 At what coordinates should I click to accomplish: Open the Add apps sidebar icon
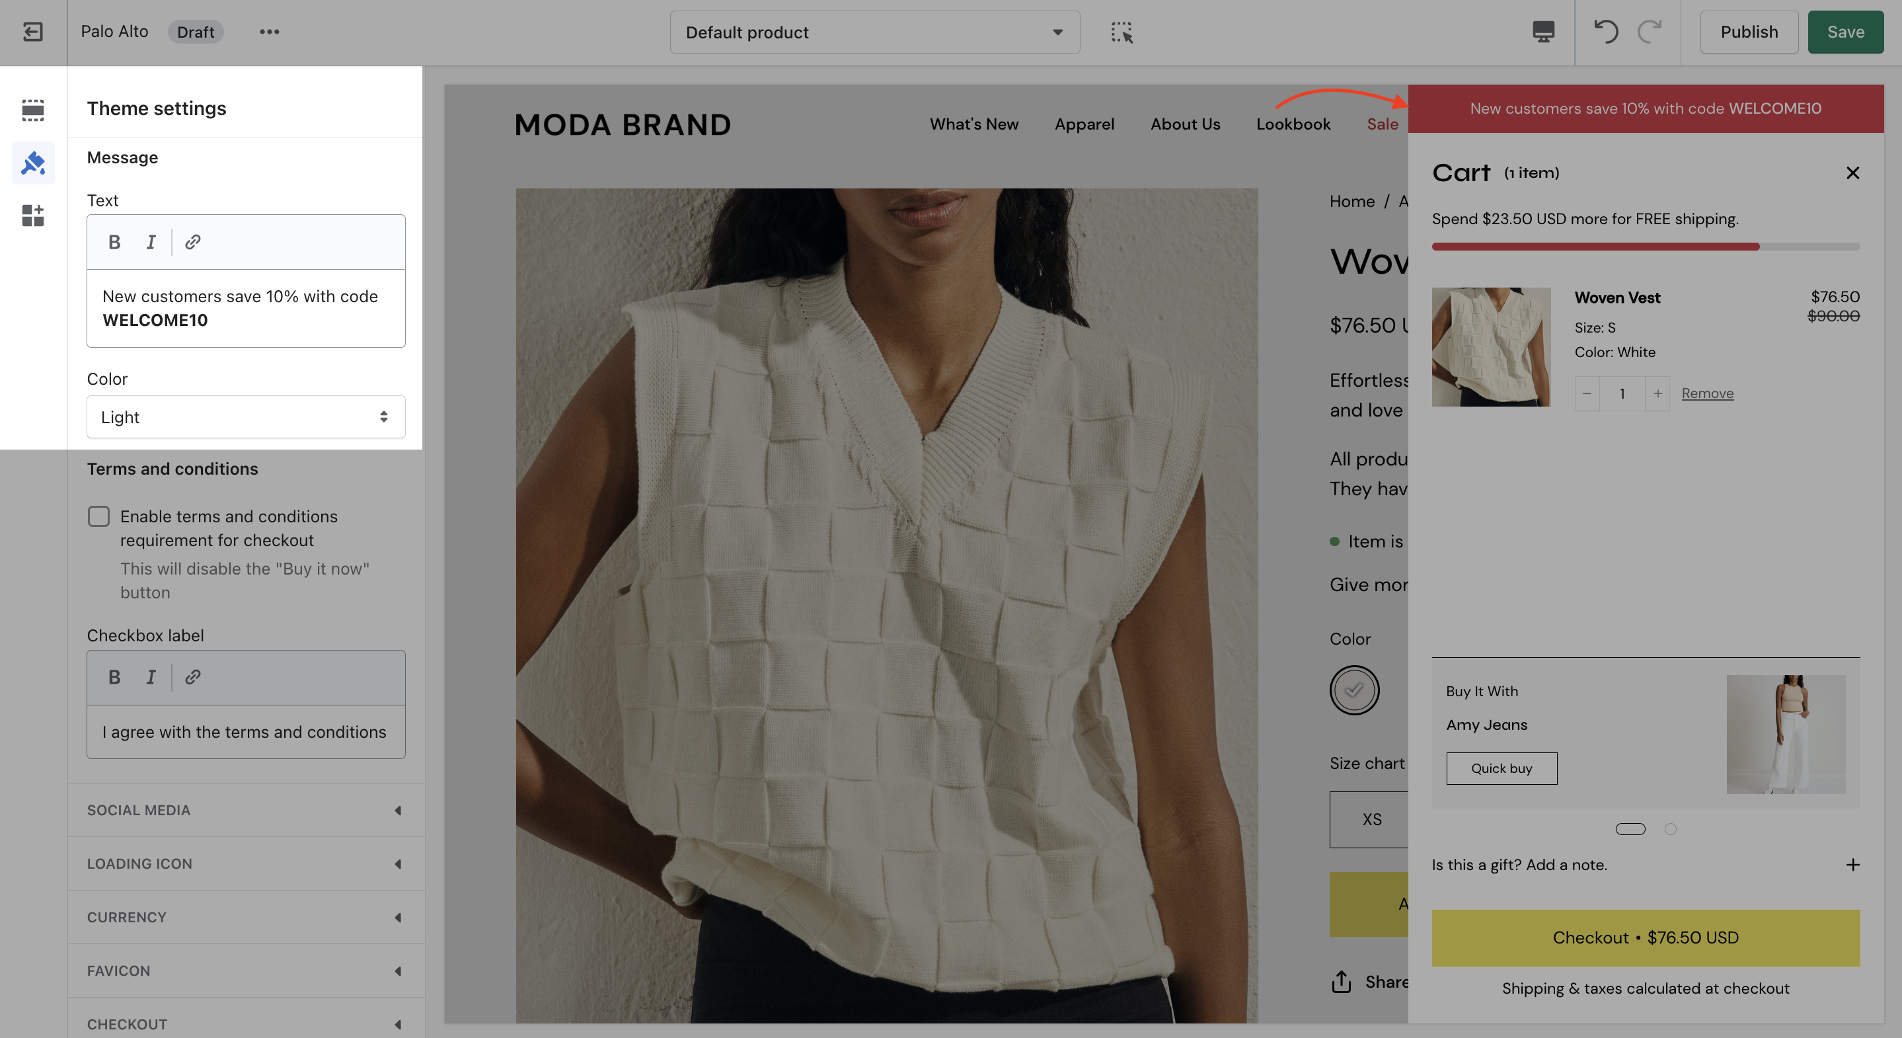tap(33, 215)
